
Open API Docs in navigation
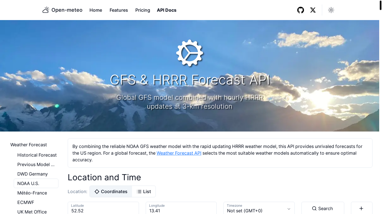(x=167, y=10)
